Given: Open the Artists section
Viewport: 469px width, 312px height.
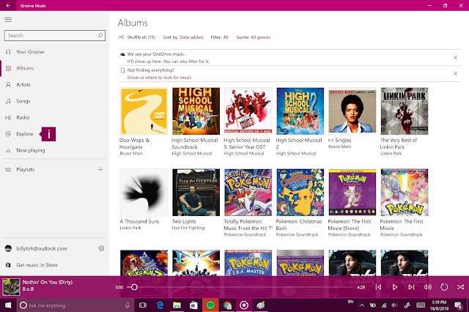Looking at the screenshot, I should (x=23, y=84).
